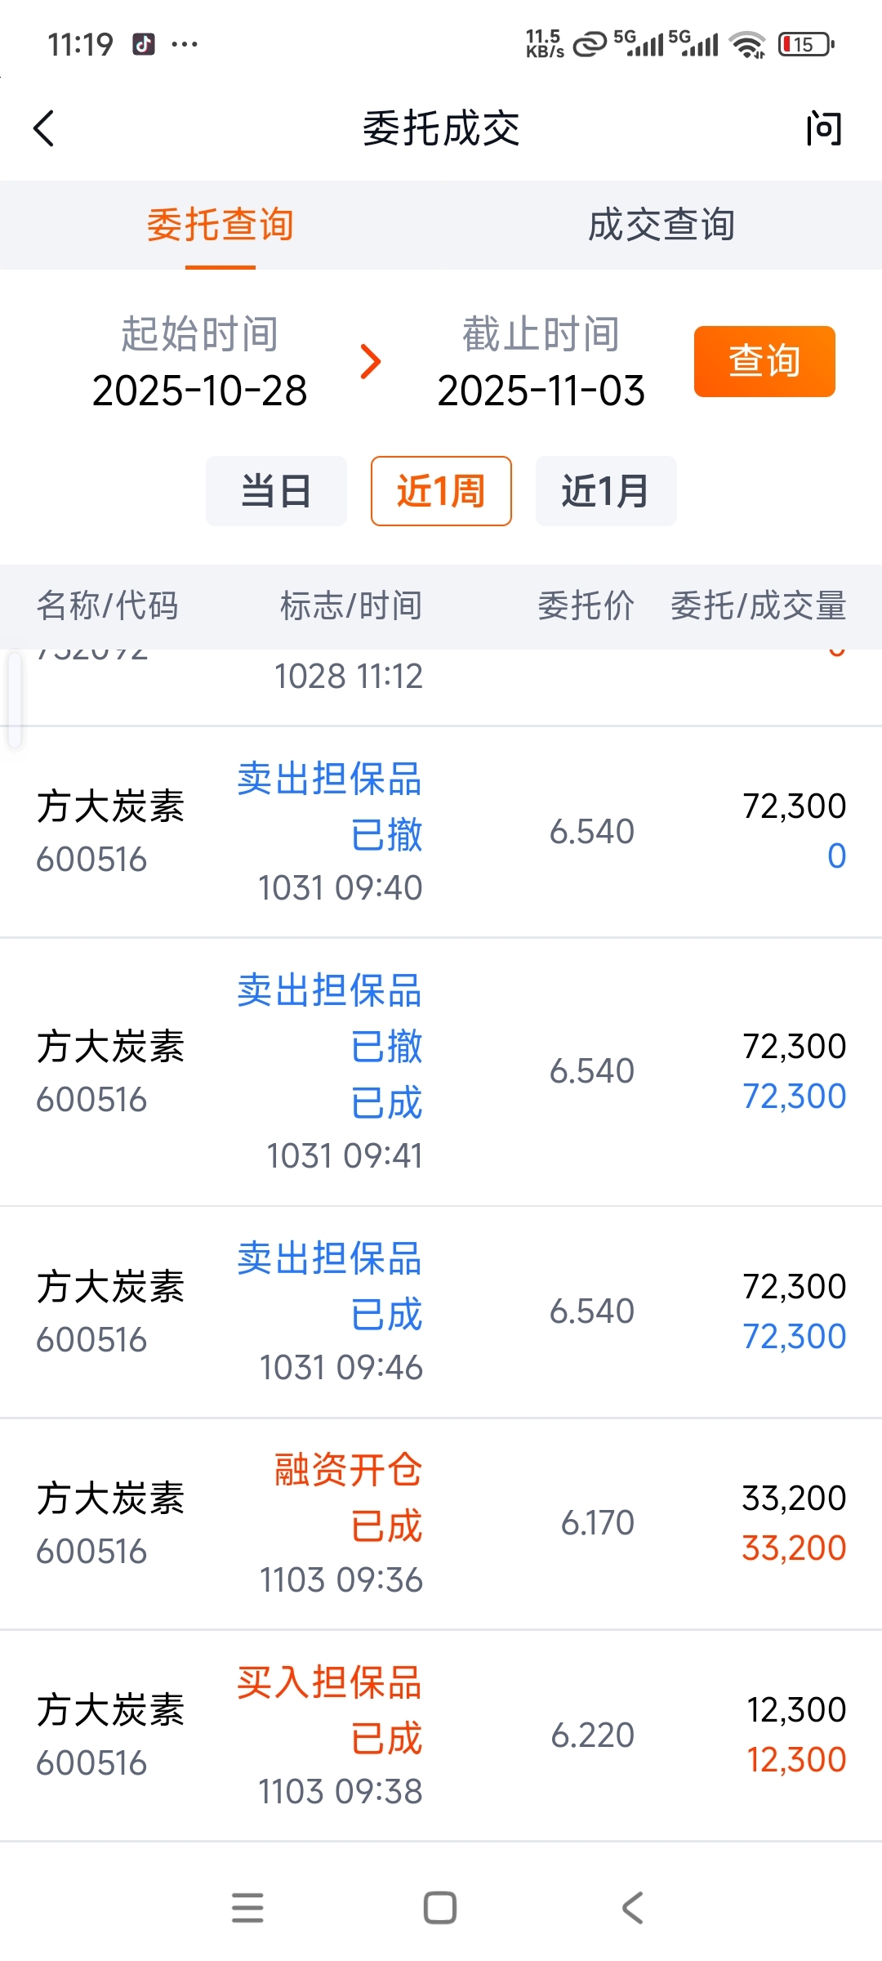Open the end date picker 2025-11-03
This screenshot has width=882, height=1961.
[x=541, y=362]
